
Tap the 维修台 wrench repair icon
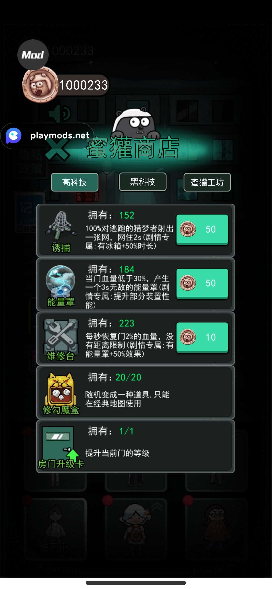pos(61,335)
